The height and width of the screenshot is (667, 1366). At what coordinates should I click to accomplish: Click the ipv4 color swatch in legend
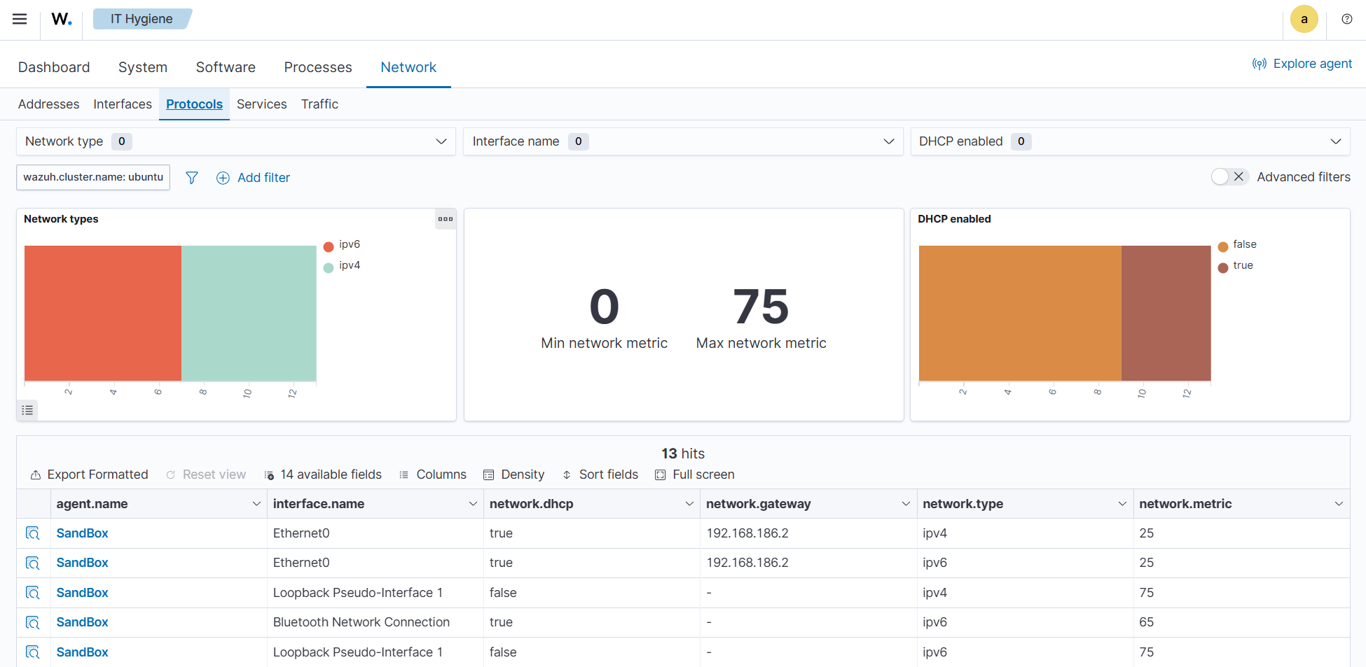[x=328, y=267]
